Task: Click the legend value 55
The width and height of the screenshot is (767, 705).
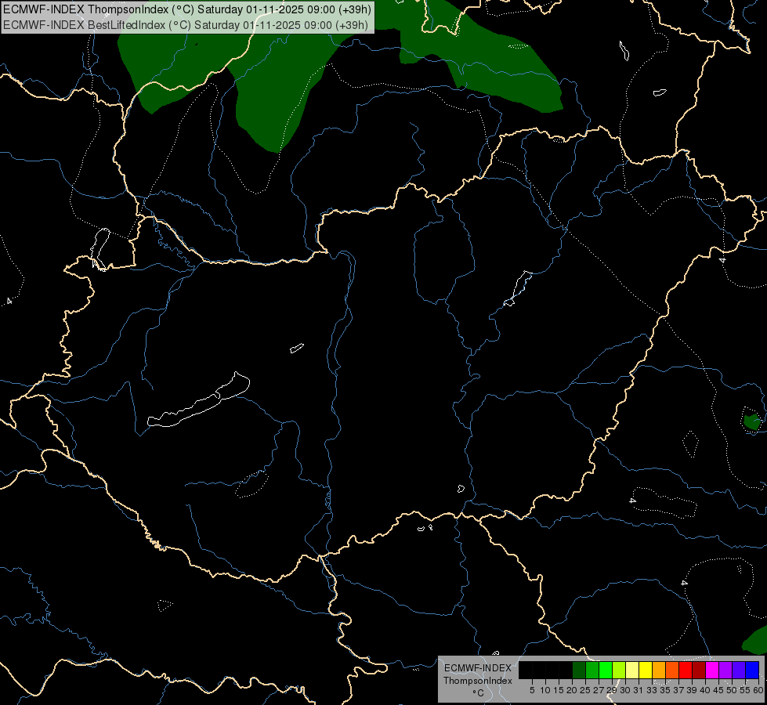Action: coord(744,690)
